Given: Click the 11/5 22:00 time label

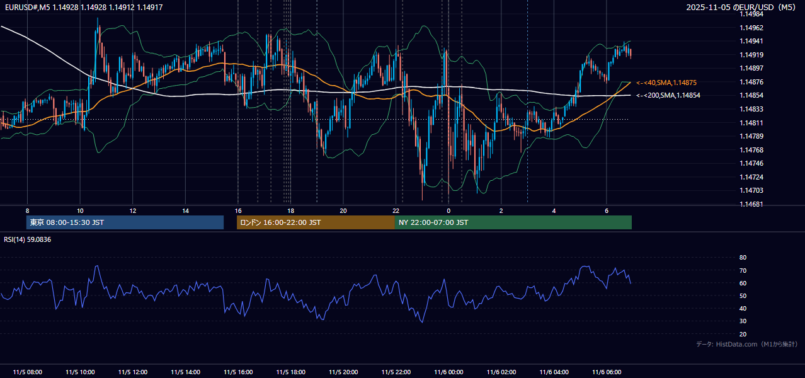Looking at the screenshot, I should click(x=396, y=372).
